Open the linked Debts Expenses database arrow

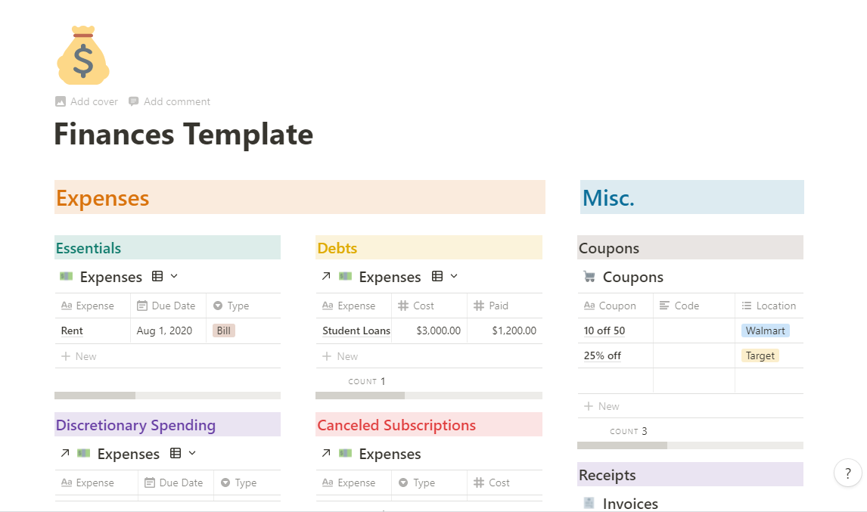(326, 276)
